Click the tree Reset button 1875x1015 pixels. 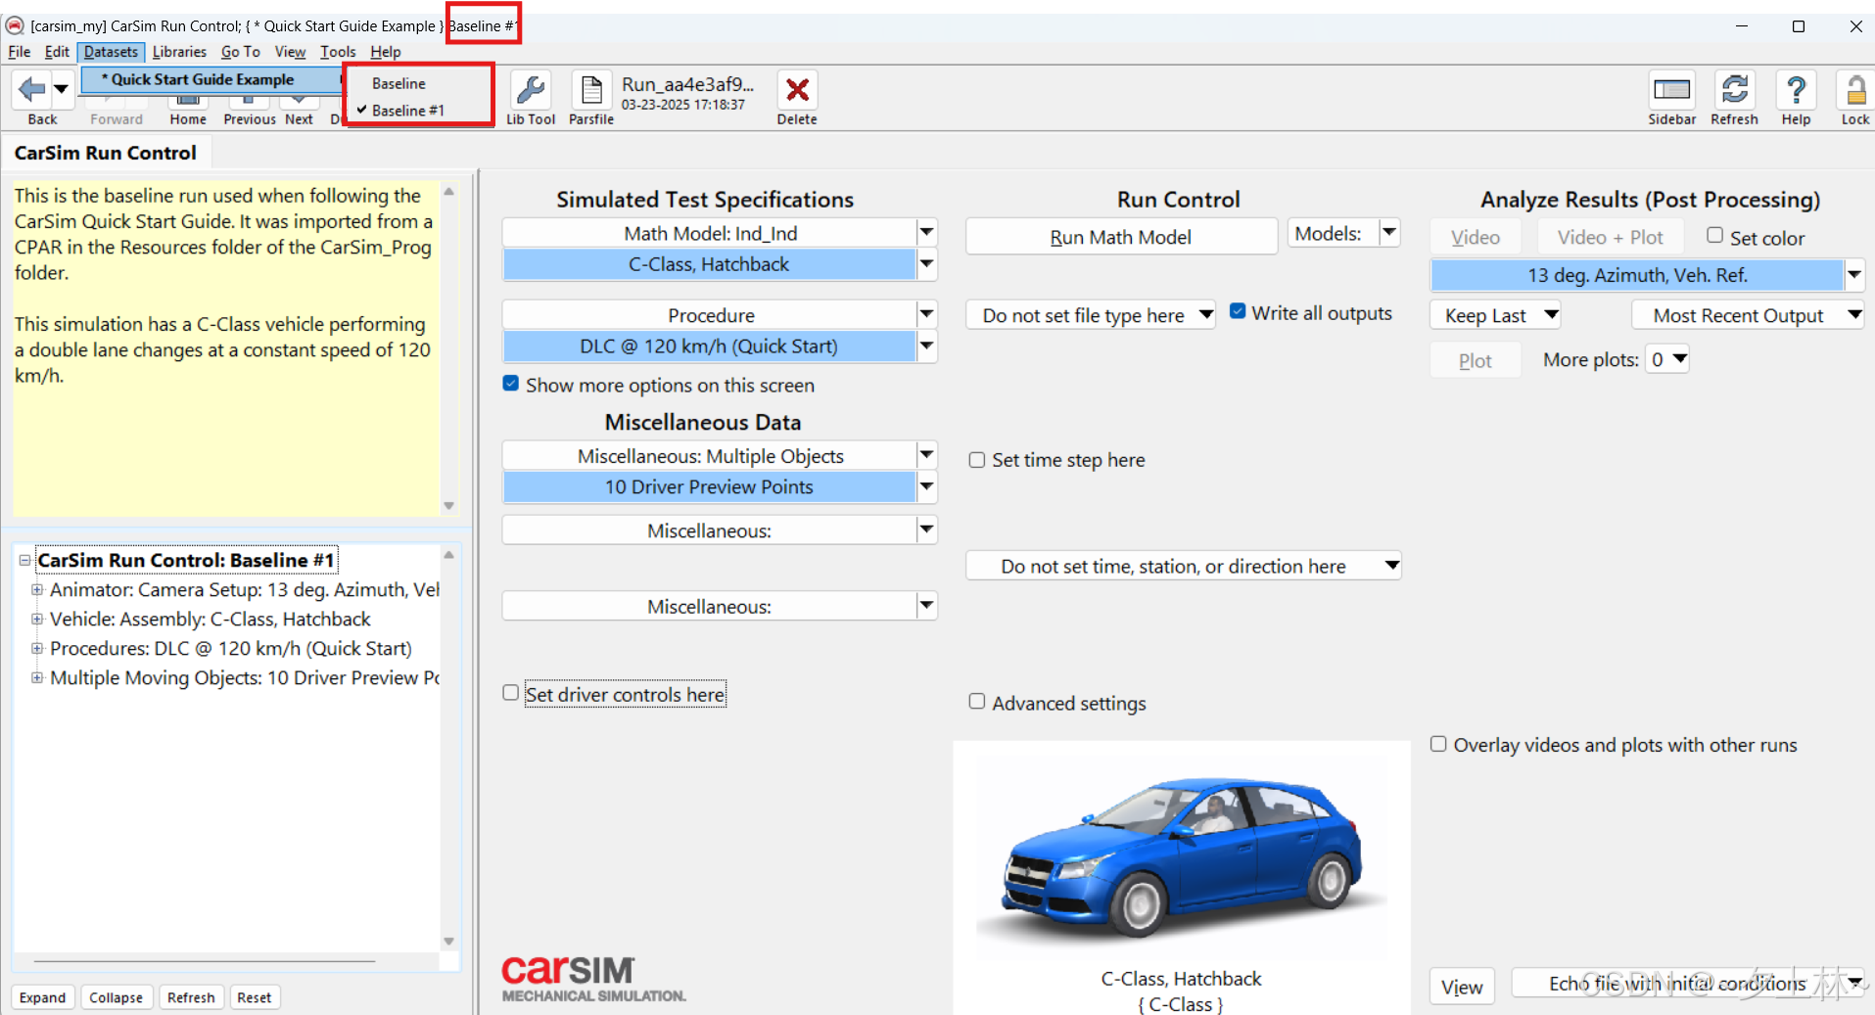click(255, 997)
